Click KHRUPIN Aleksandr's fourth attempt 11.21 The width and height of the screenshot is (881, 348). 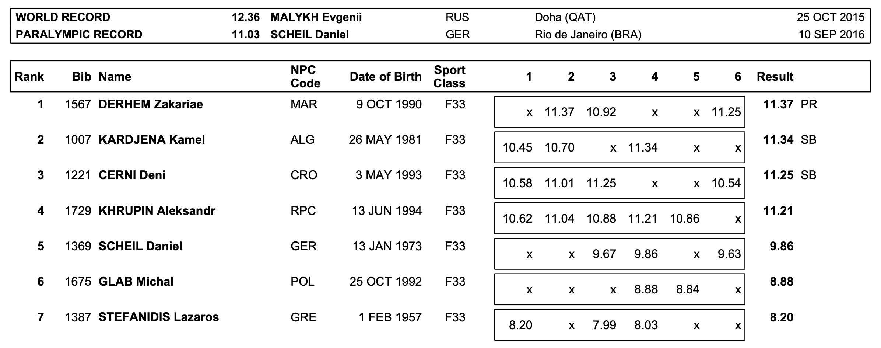643,219
